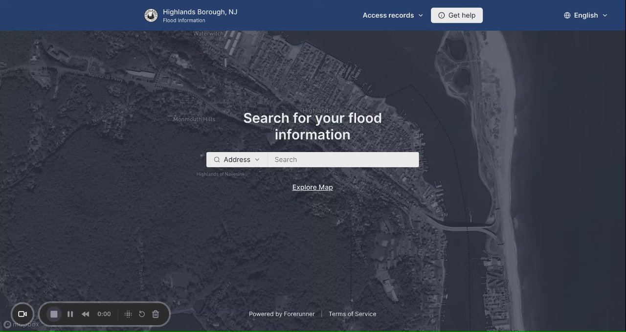The width and height of the screenshot is (626, 332).
Task: Open the Terms of Service link
Action: pyautogui.click(x=352, y=314)
